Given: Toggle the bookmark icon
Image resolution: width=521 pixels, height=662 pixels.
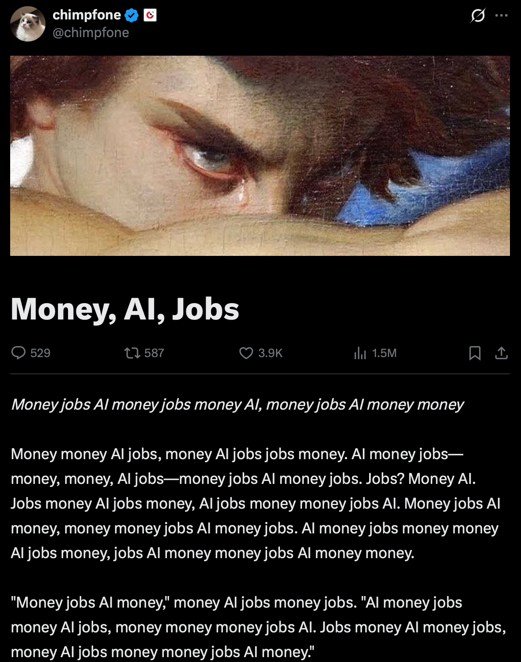Looking at the screenshot, I should (475, 353).
